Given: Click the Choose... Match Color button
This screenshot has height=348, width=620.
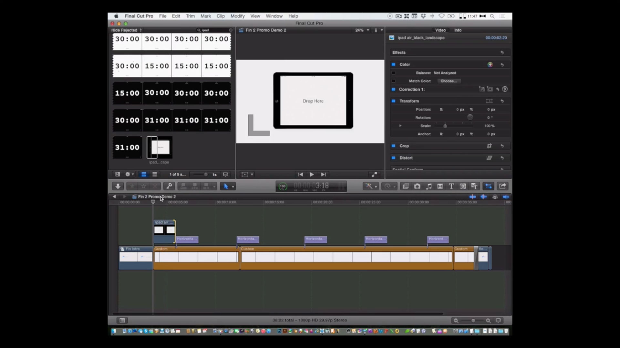Looking at the screenshot, I should click(449, 81).
